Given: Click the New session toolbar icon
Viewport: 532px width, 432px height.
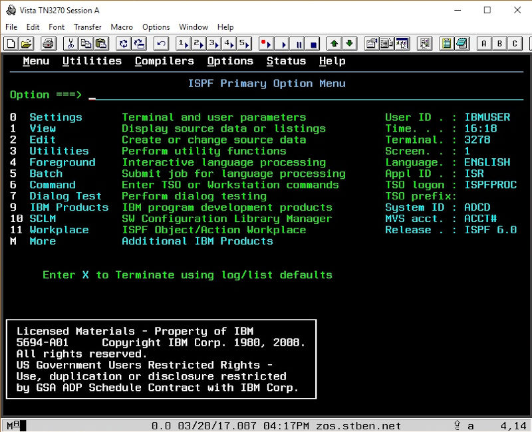Looking at the screenshot, I should point(11,44).
